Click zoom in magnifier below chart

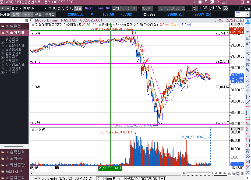click(x=229, y=174)
